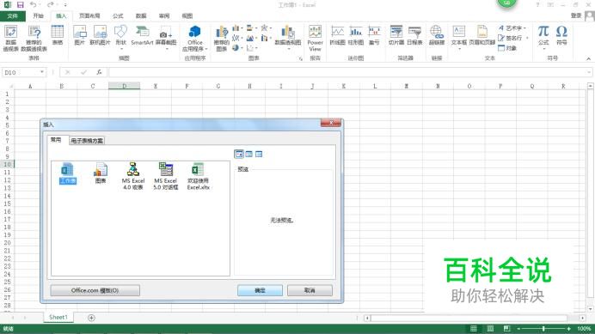Click the user account avatar icon
The width and height of the screenshot is (595, 334).
click(x=590, y=16)
